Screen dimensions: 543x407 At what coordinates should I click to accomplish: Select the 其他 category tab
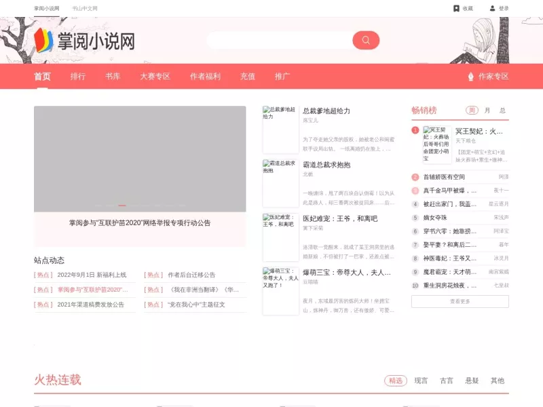click(498, 381)
